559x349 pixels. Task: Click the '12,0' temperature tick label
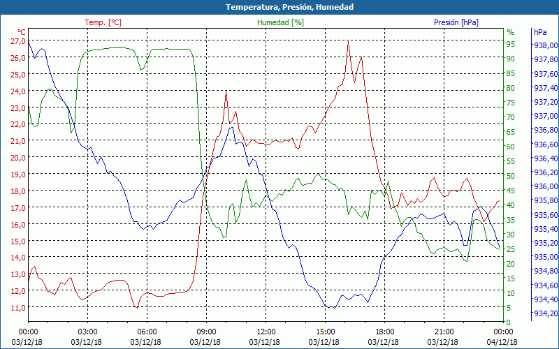point(18,290)
